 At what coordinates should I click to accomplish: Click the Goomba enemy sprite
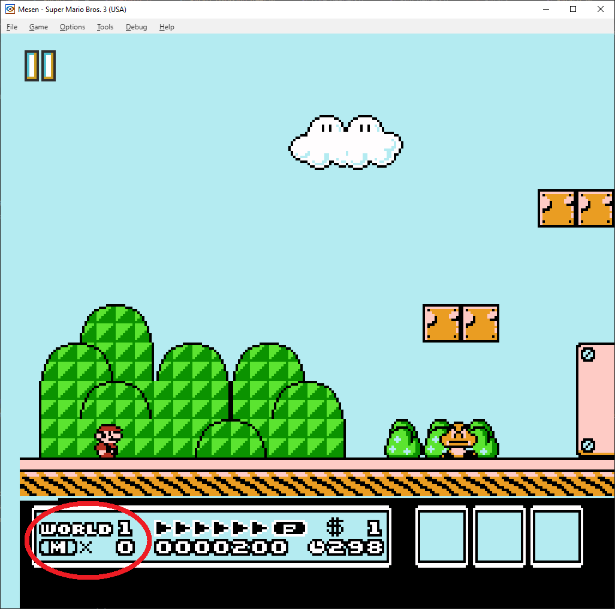(459, 440)
